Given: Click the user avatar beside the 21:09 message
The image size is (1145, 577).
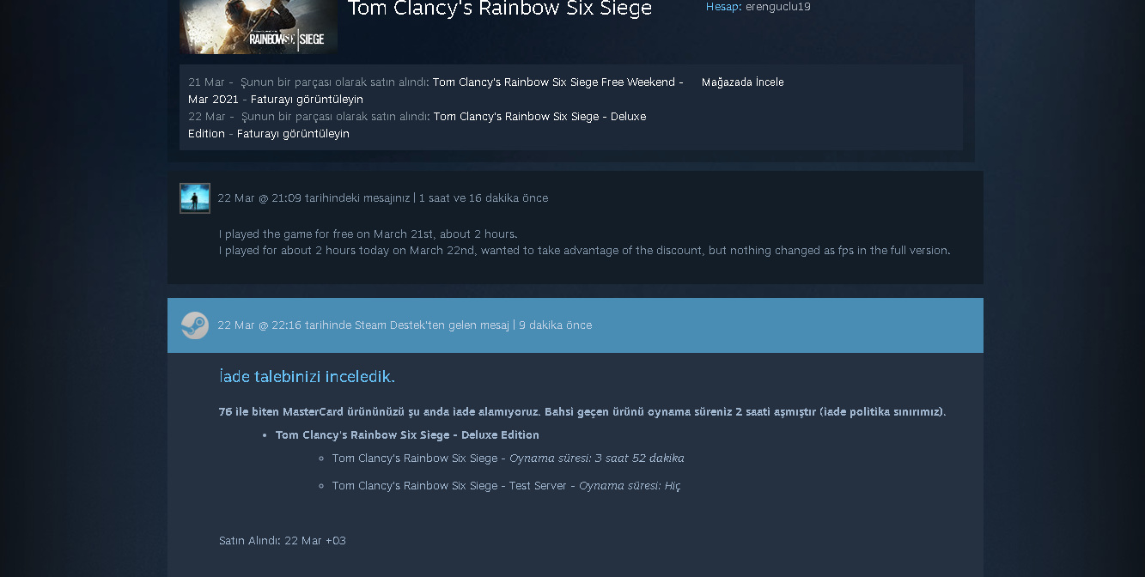Looking at the screenshot, I should [x=195, y=198].
